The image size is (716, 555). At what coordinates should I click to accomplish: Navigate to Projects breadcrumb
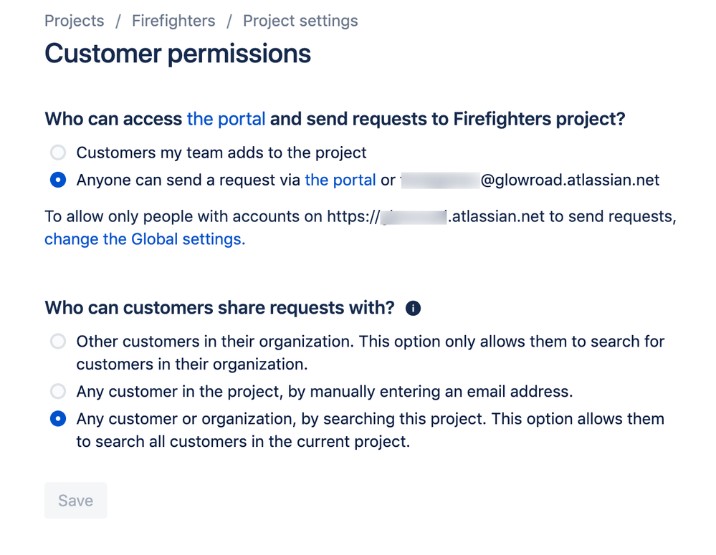pos(74,21)
